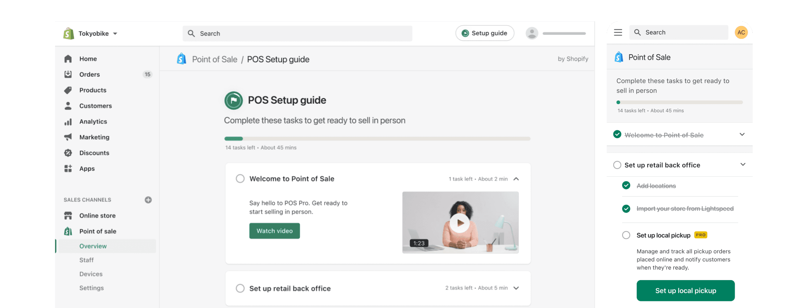This screenshot has height=308, width=807.
Task: Open the Setup guide button in top bar
Action: coord(485,33)
